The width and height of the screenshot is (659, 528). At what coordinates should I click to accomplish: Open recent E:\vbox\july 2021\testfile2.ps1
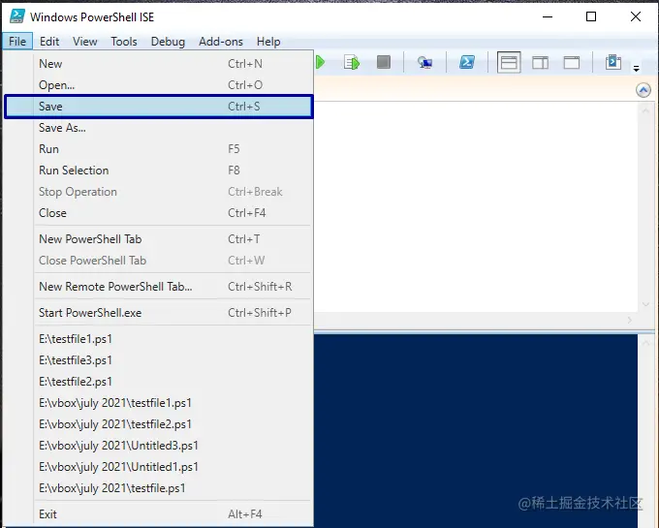click(158, 424)
